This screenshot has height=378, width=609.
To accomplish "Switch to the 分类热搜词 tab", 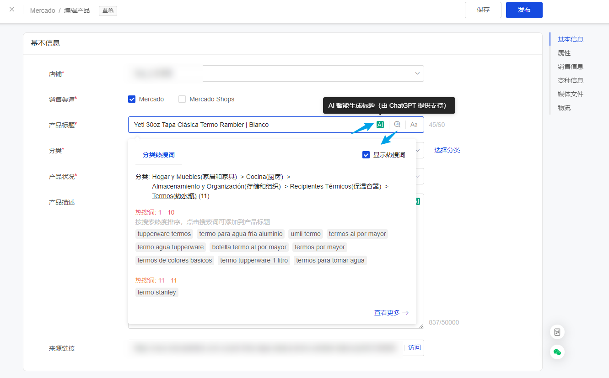I will (159, 155).
